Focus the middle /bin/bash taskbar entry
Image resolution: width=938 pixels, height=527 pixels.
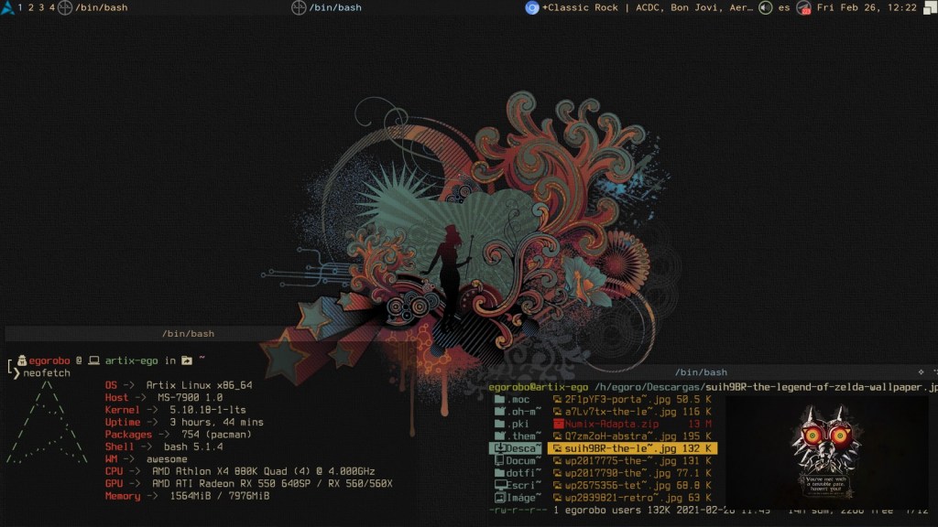click(334, 7)
